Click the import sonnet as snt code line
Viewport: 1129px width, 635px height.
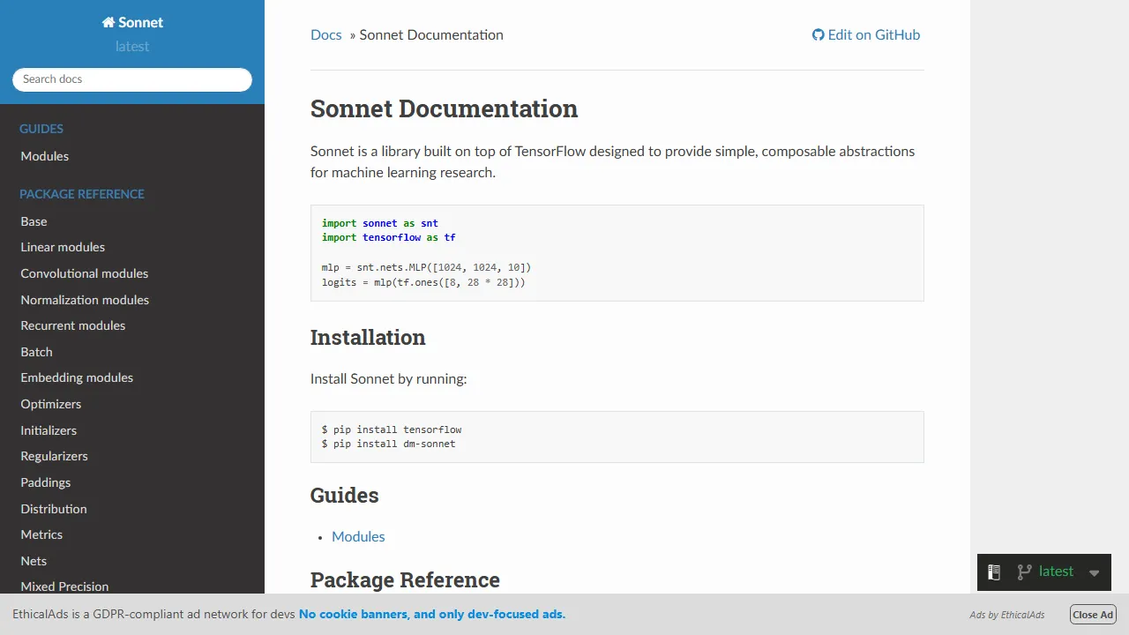pos(380,223)
